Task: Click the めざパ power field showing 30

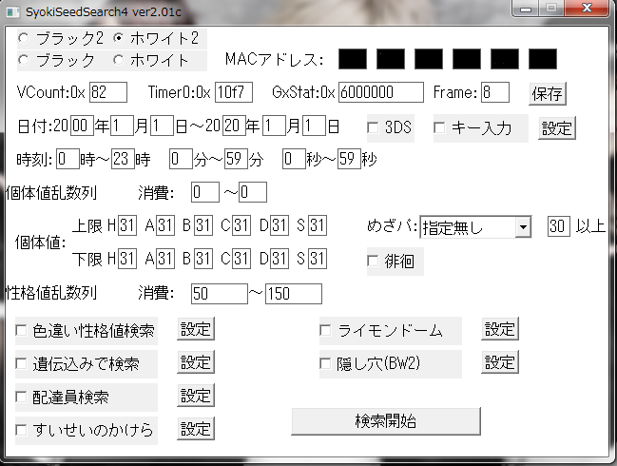Action: point(559,226)
